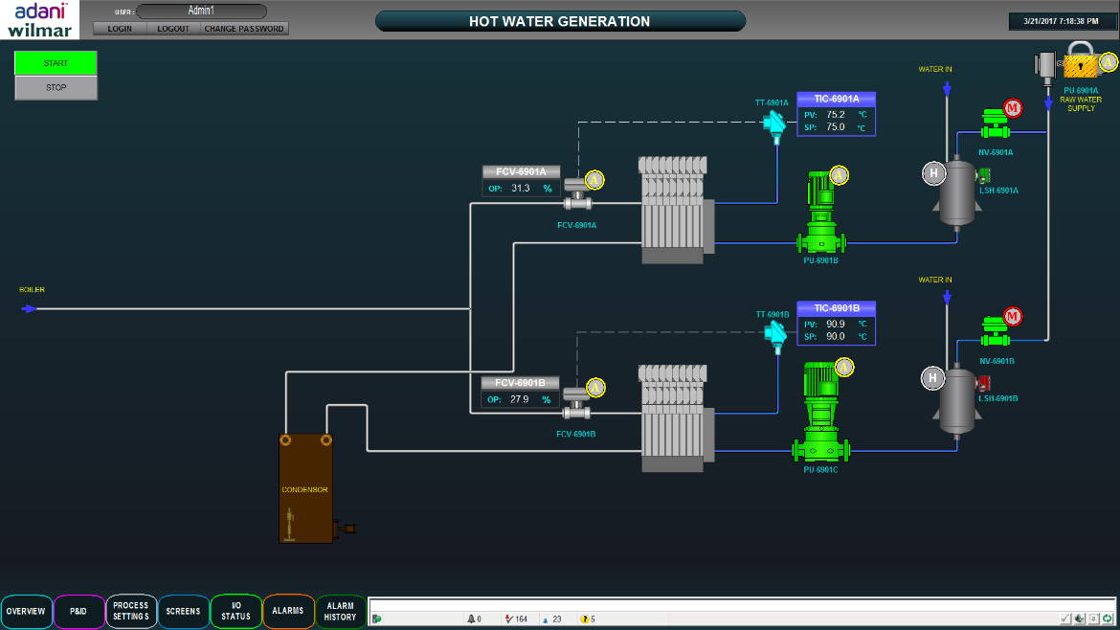Click the refresh icon in alarm bar

(x=1107, y=619)
